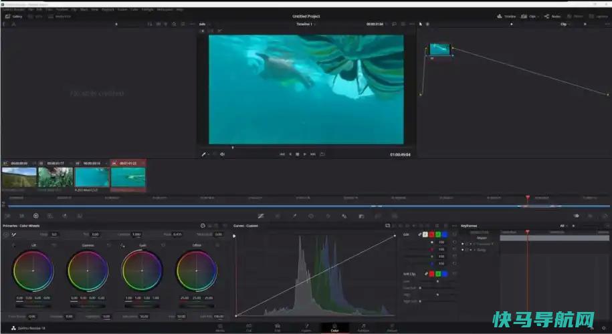Toggle the green curve edit channel
The width and height of the screenshot is (612, 334).
tap(438, 234)
